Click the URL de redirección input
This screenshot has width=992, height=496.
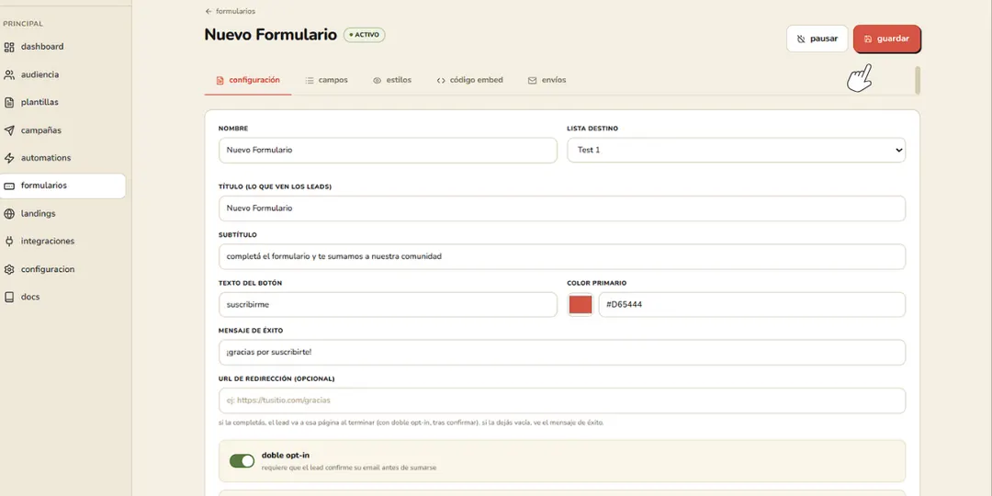pyautogui.click(x=562, y=400)
